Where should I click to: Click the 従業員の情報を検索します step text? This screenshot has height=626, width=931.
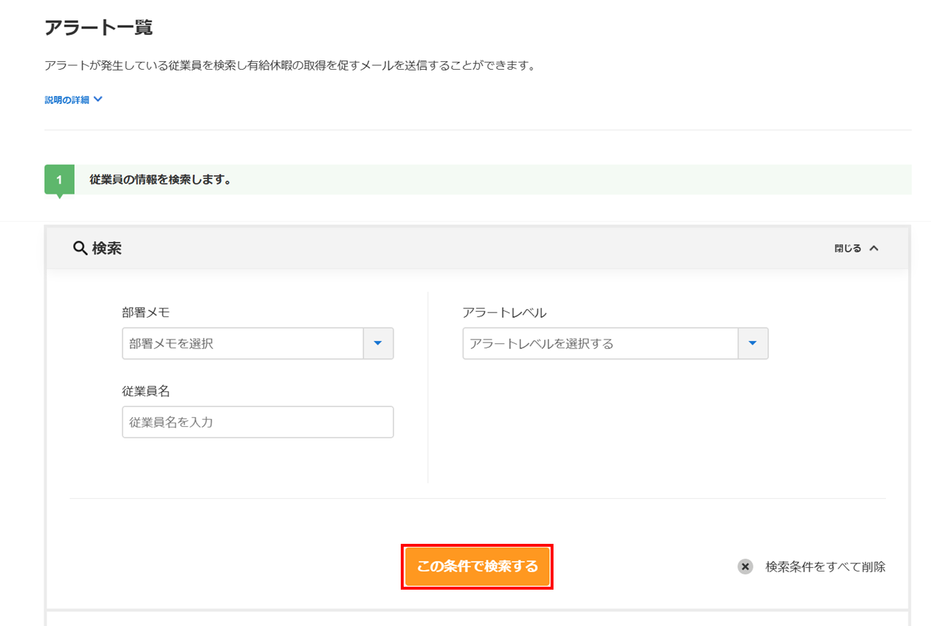160,180
